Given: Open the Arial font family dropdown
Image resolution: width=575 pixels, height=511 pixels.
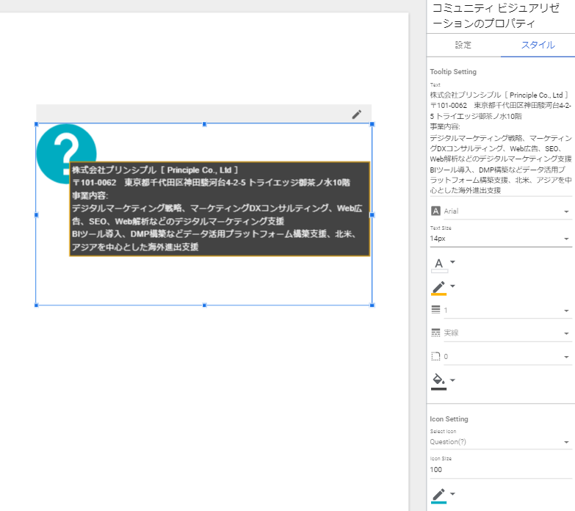Looking at the screenshot, I should [507, 211].
